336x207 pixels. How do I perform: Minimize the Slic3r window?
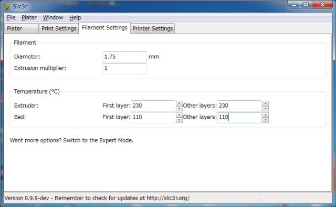click(x=294, y=5)
